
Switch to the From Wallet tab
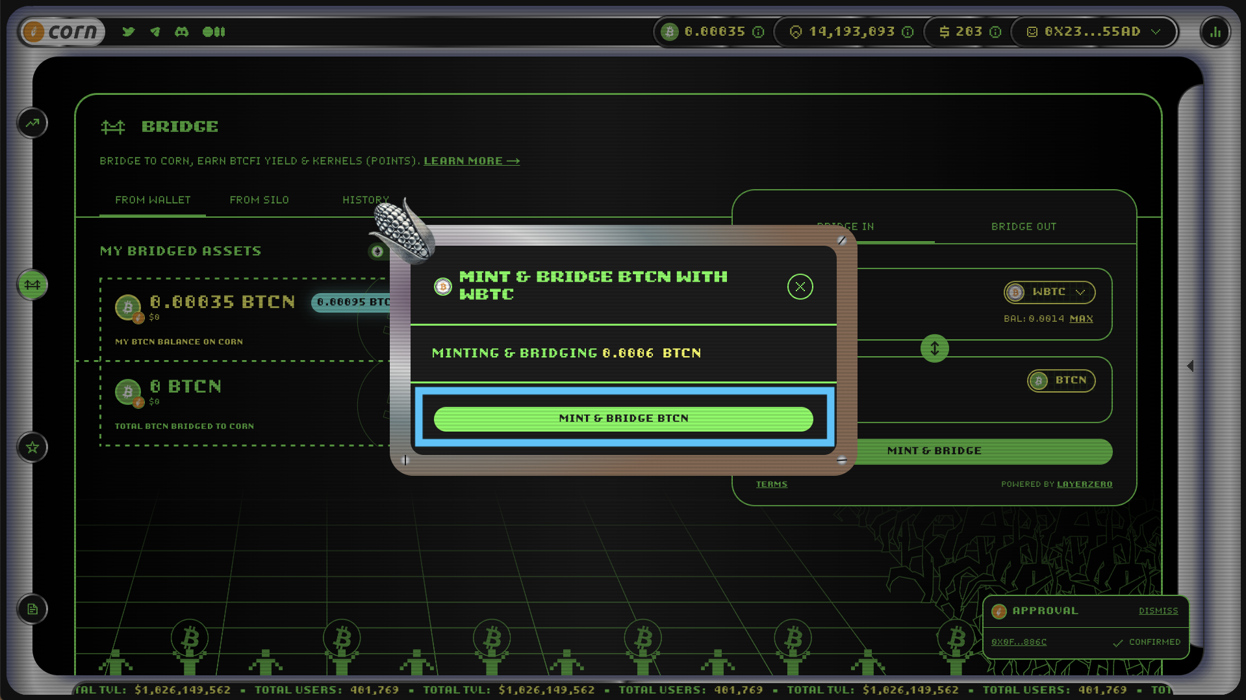[153, 200]
